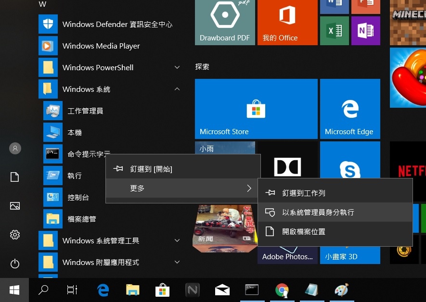Open the Adobe Photos... tile

[x=287, y=255]
